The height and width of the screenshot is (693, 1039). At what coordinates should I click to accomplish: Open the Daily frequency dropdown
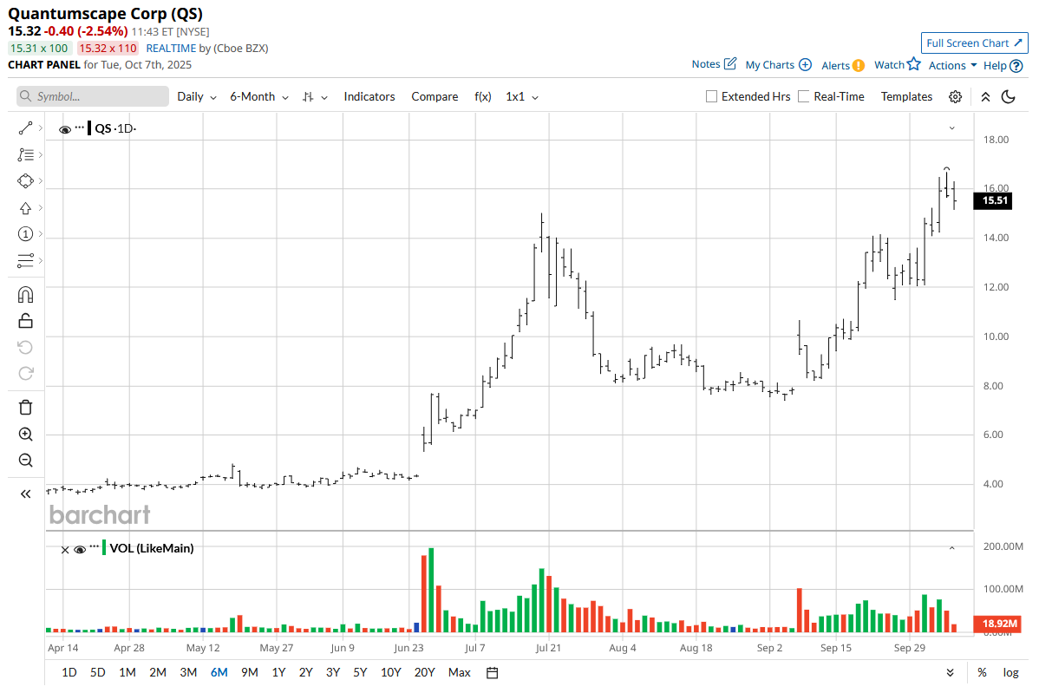[x=197, y=97]
